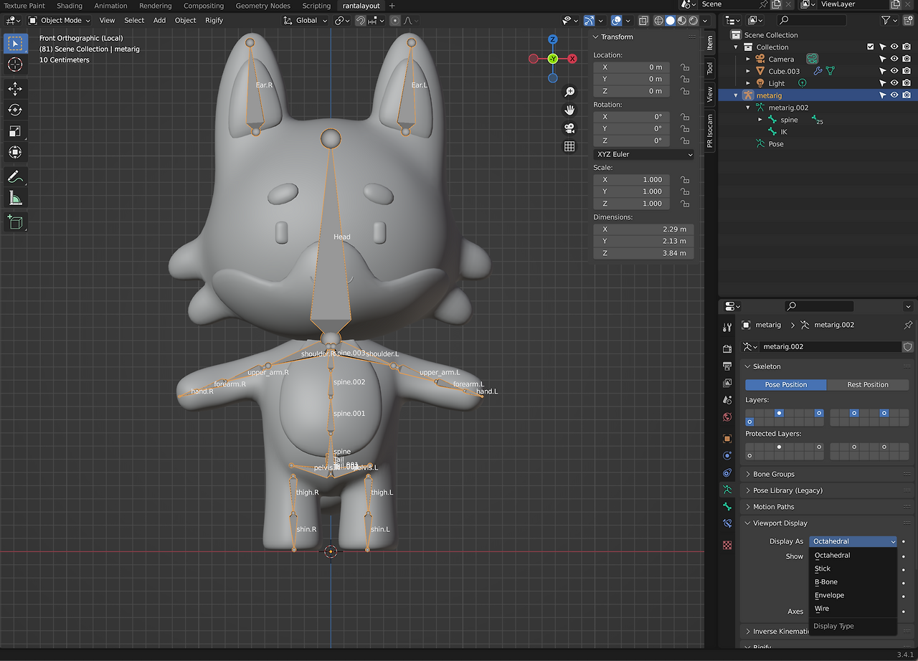Open Object Data armature properties tab
This screenshot has height=661, width=918.
(x=727, y=490)
